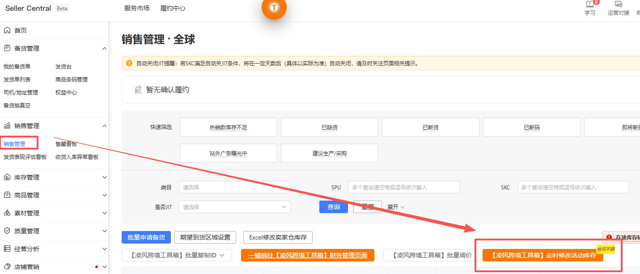Image resolution: width=640 pixels, height=274 pixels.
Task: Click the 店铺营销 icon
Action: coord(7,267)
